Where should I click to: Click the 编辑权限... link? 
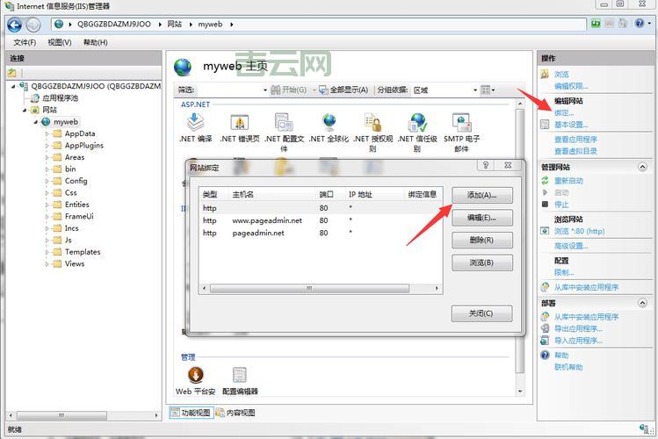coord(571,86)
